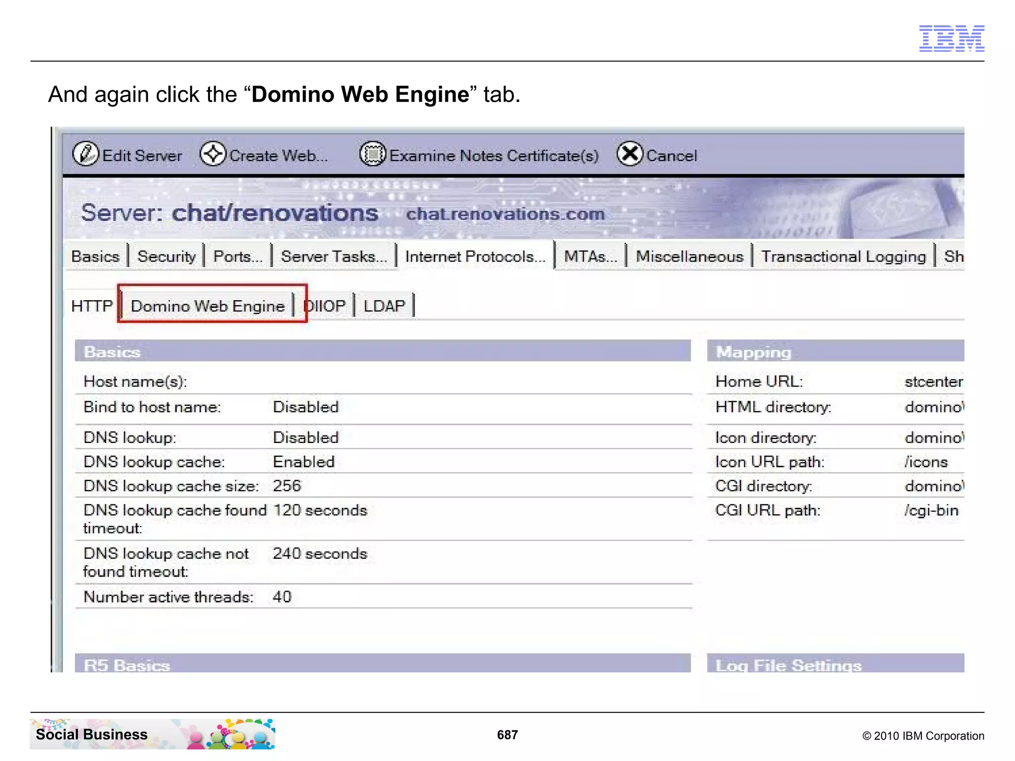Viewport: 1015px width, 761px height.
Task: Click the Edit Server button label
Action: pyautogui.click(x=142, y=156)
